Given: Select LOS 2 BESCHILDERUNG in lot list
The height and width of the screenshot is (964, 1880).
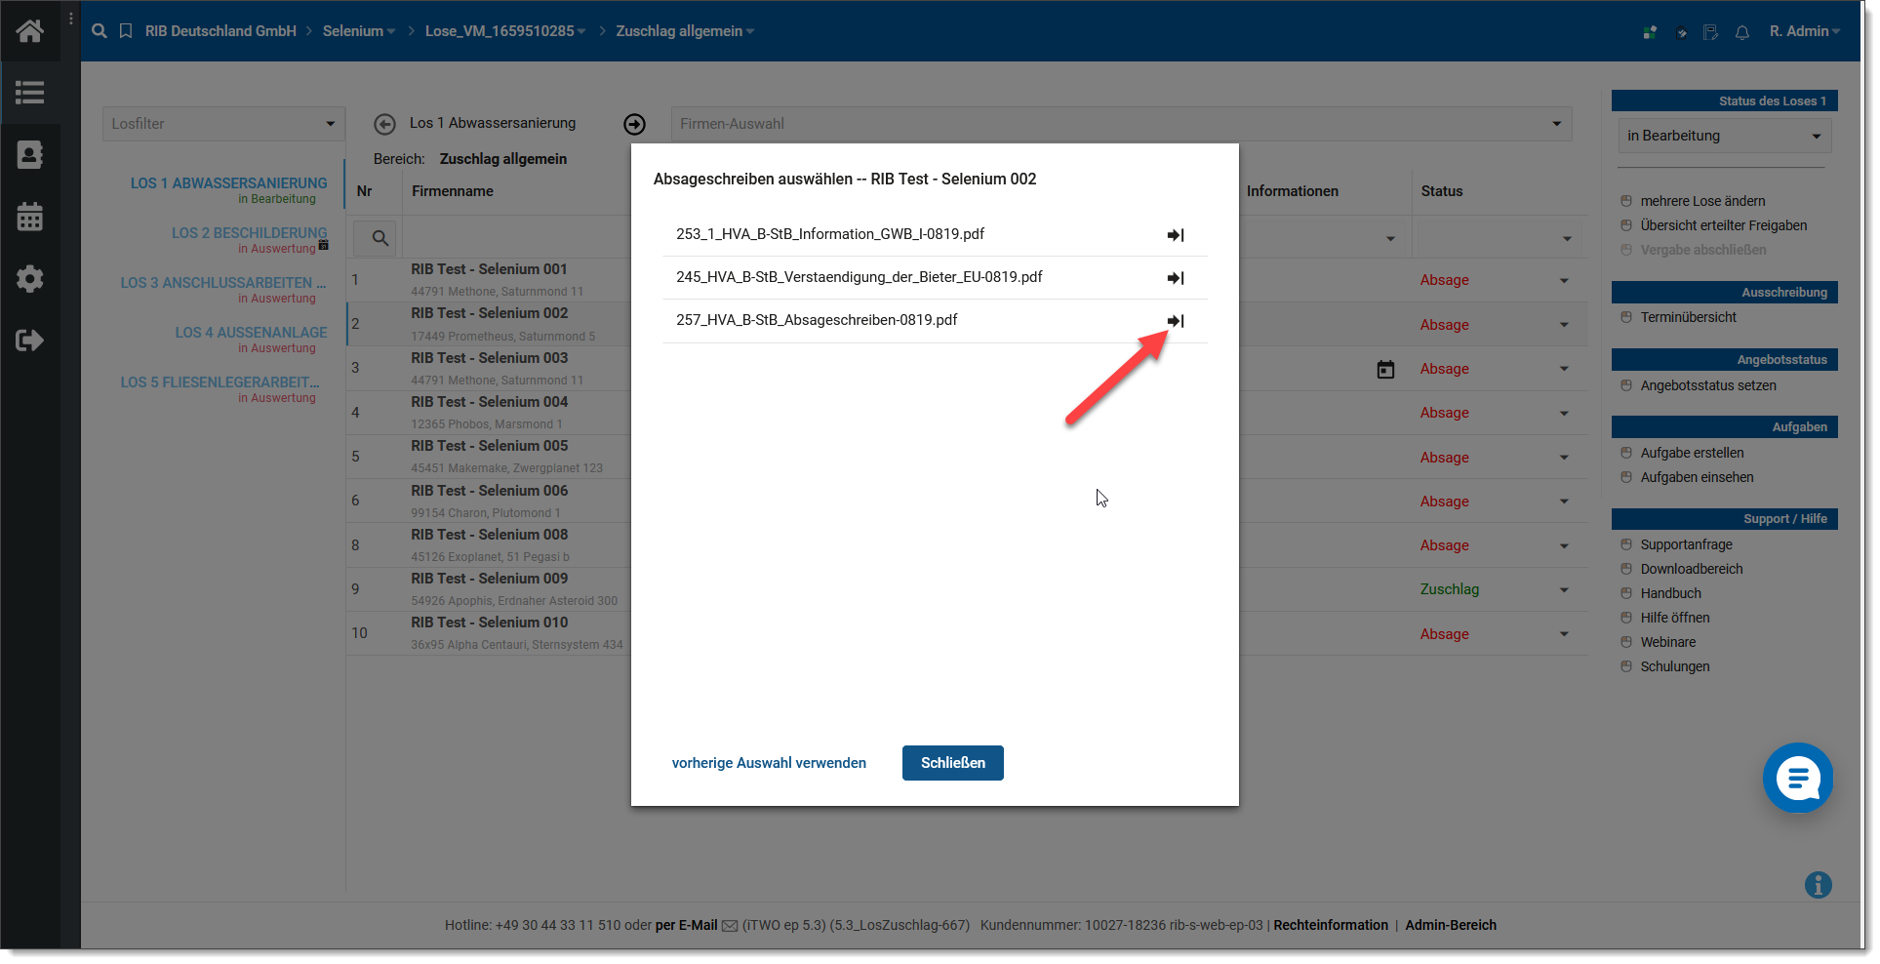Looking at the screenshot, I should [x=249, y=233].
